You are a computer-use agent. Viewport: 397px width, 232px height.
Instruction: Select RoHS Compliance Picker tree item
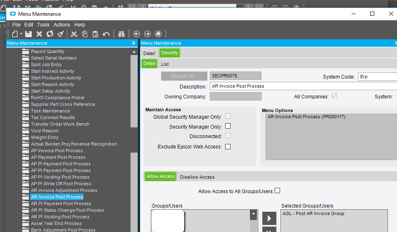coord(58,98)
